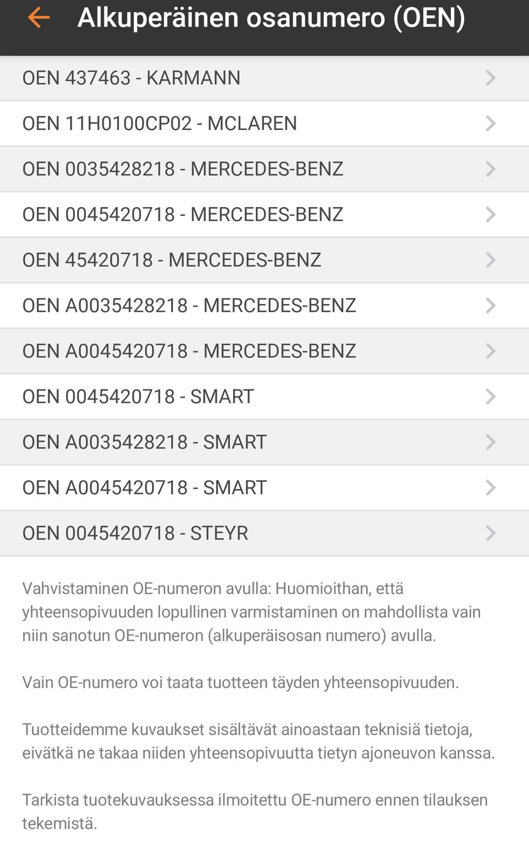Select the OEN 11H0100CP02 - MCLAREN entry
The width and height of the screenshot is (529, 842).
160,123
